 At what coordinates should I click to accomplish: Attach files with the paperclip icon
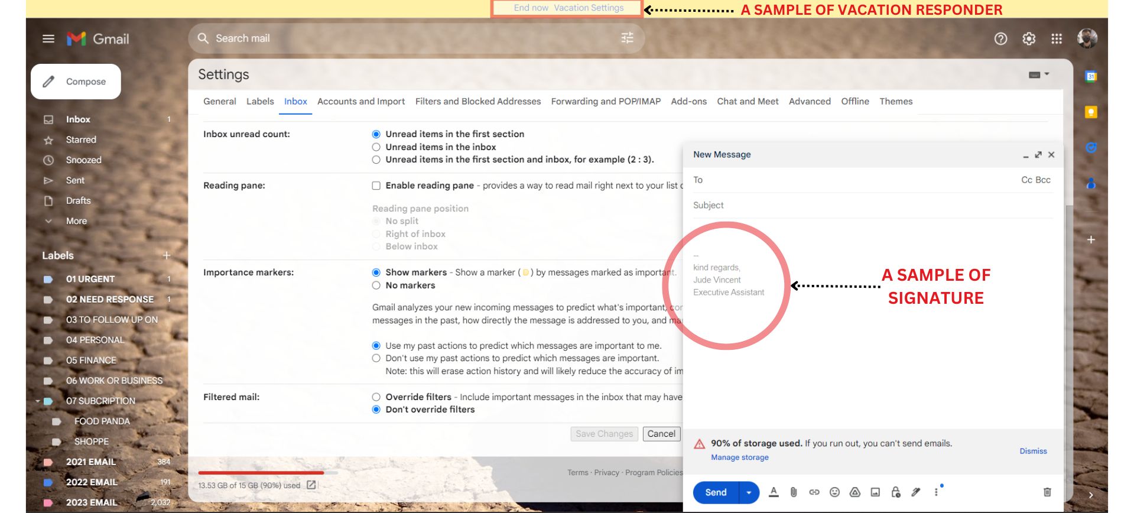click(794, 492)
